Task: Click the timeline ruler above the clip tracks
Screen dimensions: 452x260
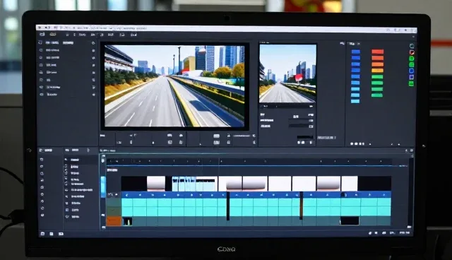Action: [249, 161]
